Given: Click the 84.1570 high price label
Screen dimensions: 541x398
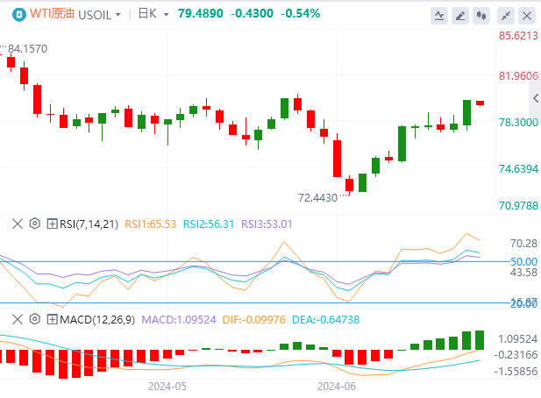Looking at the screenshot, I should click(x=27, y=49).
